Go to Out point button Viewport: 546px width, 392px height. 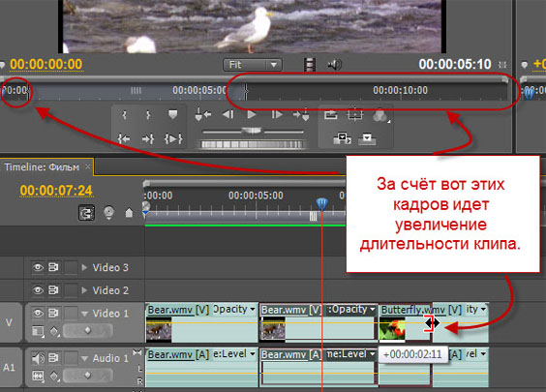click(148, 139)
